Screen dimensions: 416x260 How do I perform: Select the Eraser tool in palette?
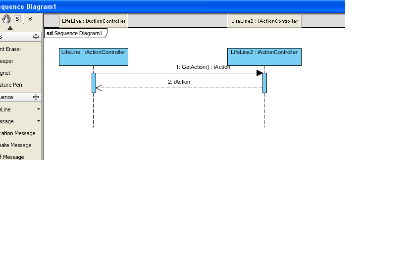pyautogui.click(x=10, y=49)
